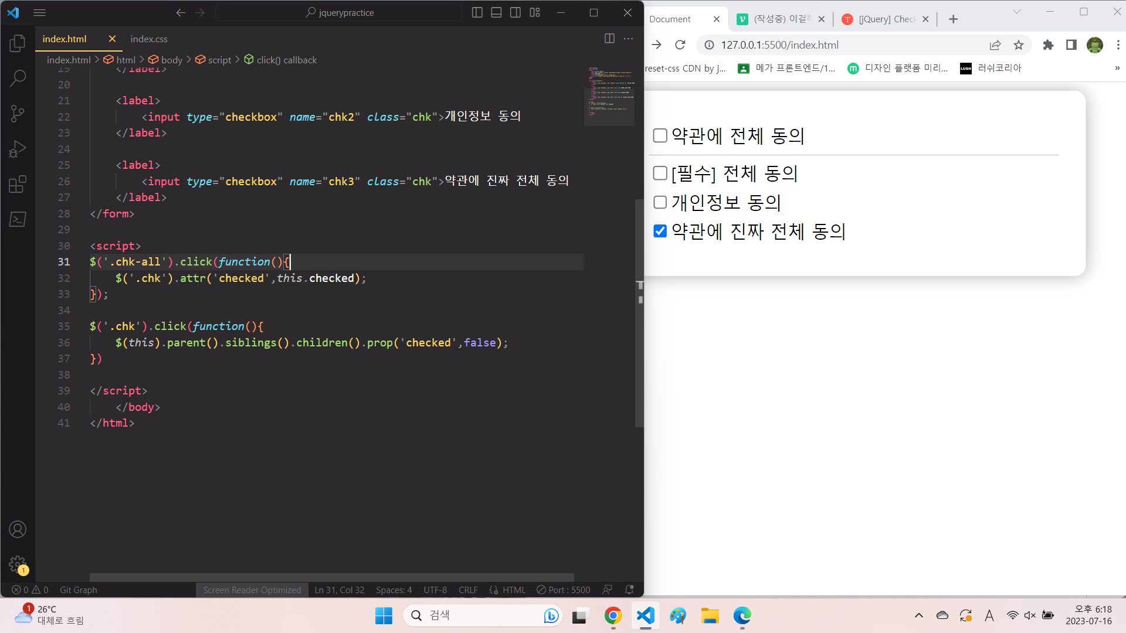Share this page from the address bar
Viewport: 1126px width, 633px height.
(x=995, y=45)
